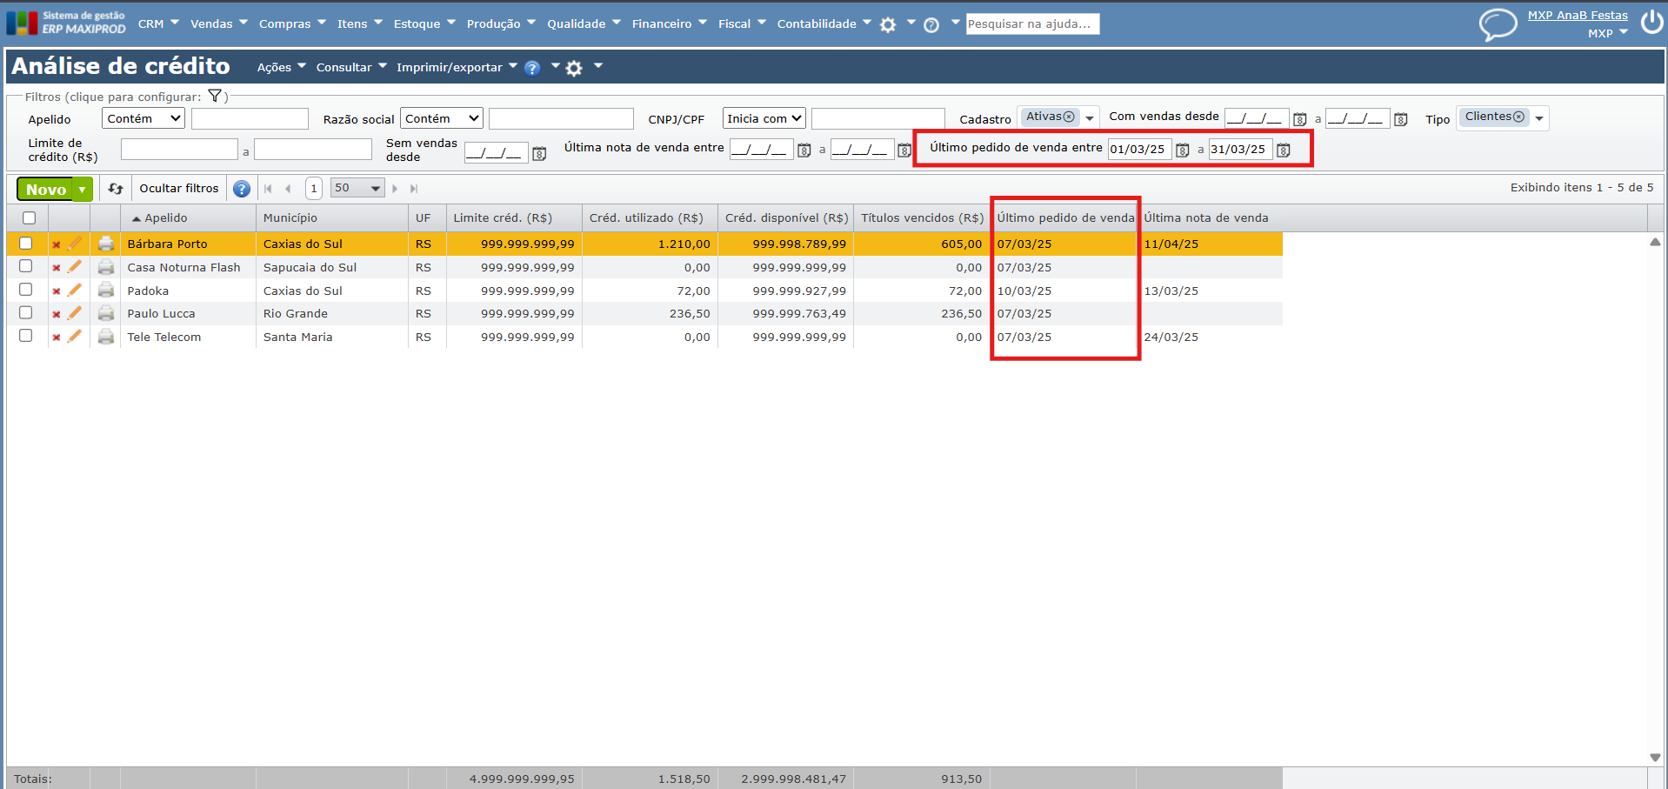
Task: Click the Razão social filter text field
Action: pos(561,118)
